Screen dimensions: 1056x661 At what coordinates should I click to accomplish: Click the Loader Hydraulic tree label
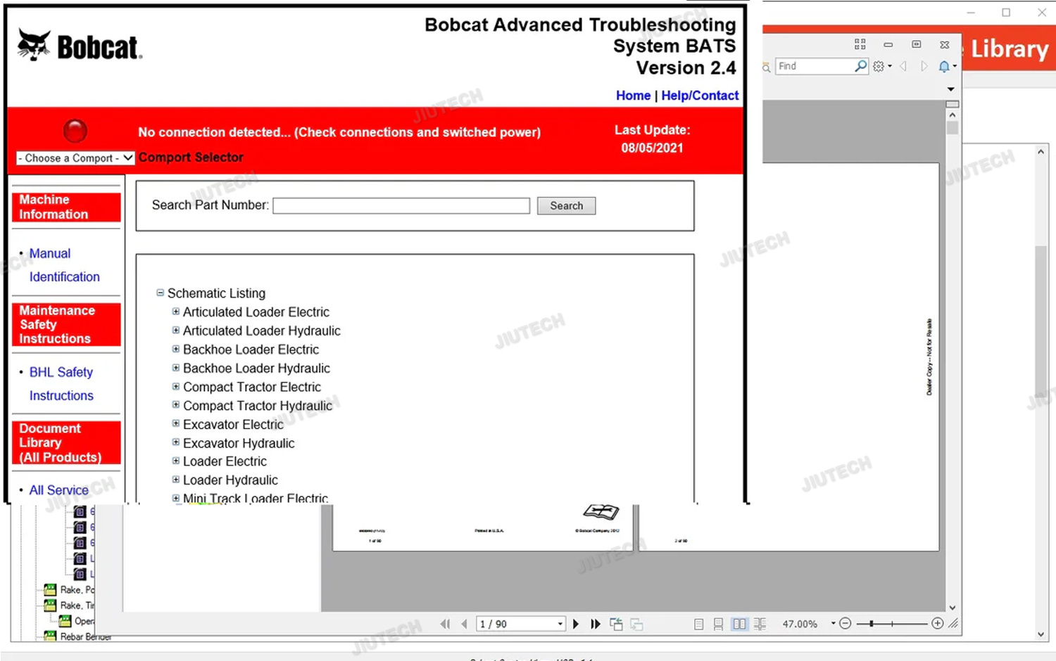tap(230, 480)
